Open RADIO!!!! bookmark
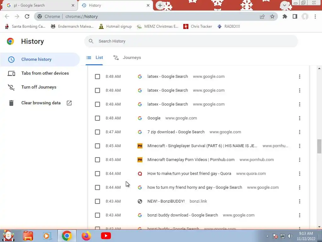 [229, 26]
